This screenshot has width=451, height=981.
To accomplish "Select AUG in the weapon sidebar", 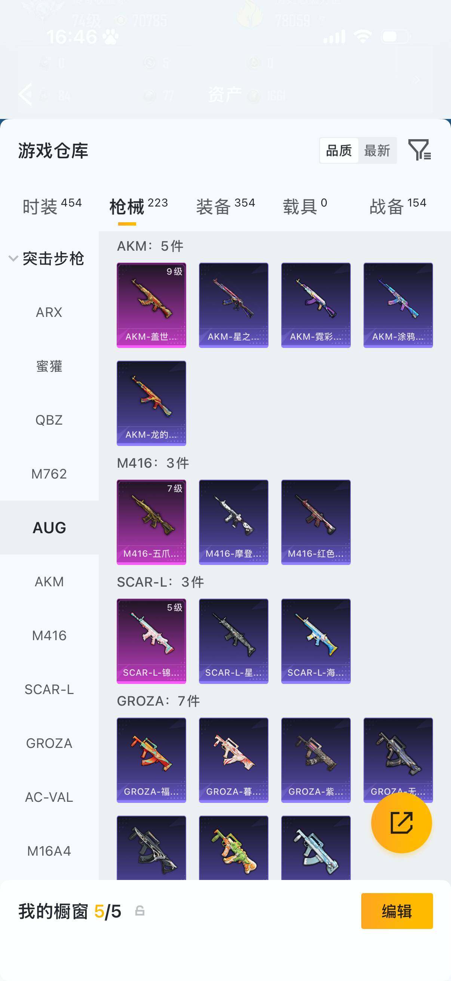I will point(49,528).
